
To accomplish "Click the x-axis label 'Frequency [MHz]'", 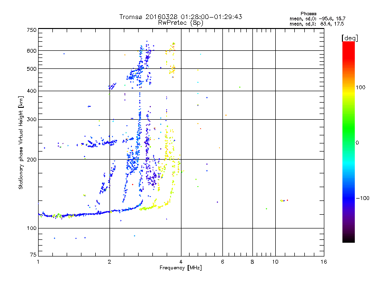I will [x=180, y=268].
